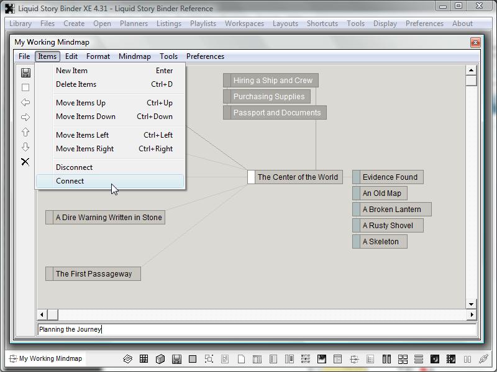Choose Delete Items from the menu
Image resolution: width=497 pixels, height=372 pixels.
click(x=76, y=84)
